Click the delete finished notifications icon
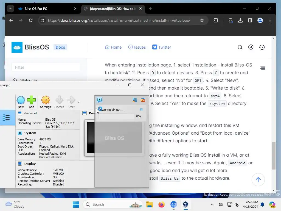Screen dimensions: 281x211 pyautogui.click(x=143, y=100)
